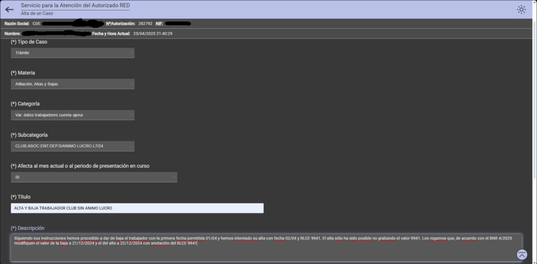The image size is (537, 264).
Task: Click the current date and time value
Action: point(153,33)
